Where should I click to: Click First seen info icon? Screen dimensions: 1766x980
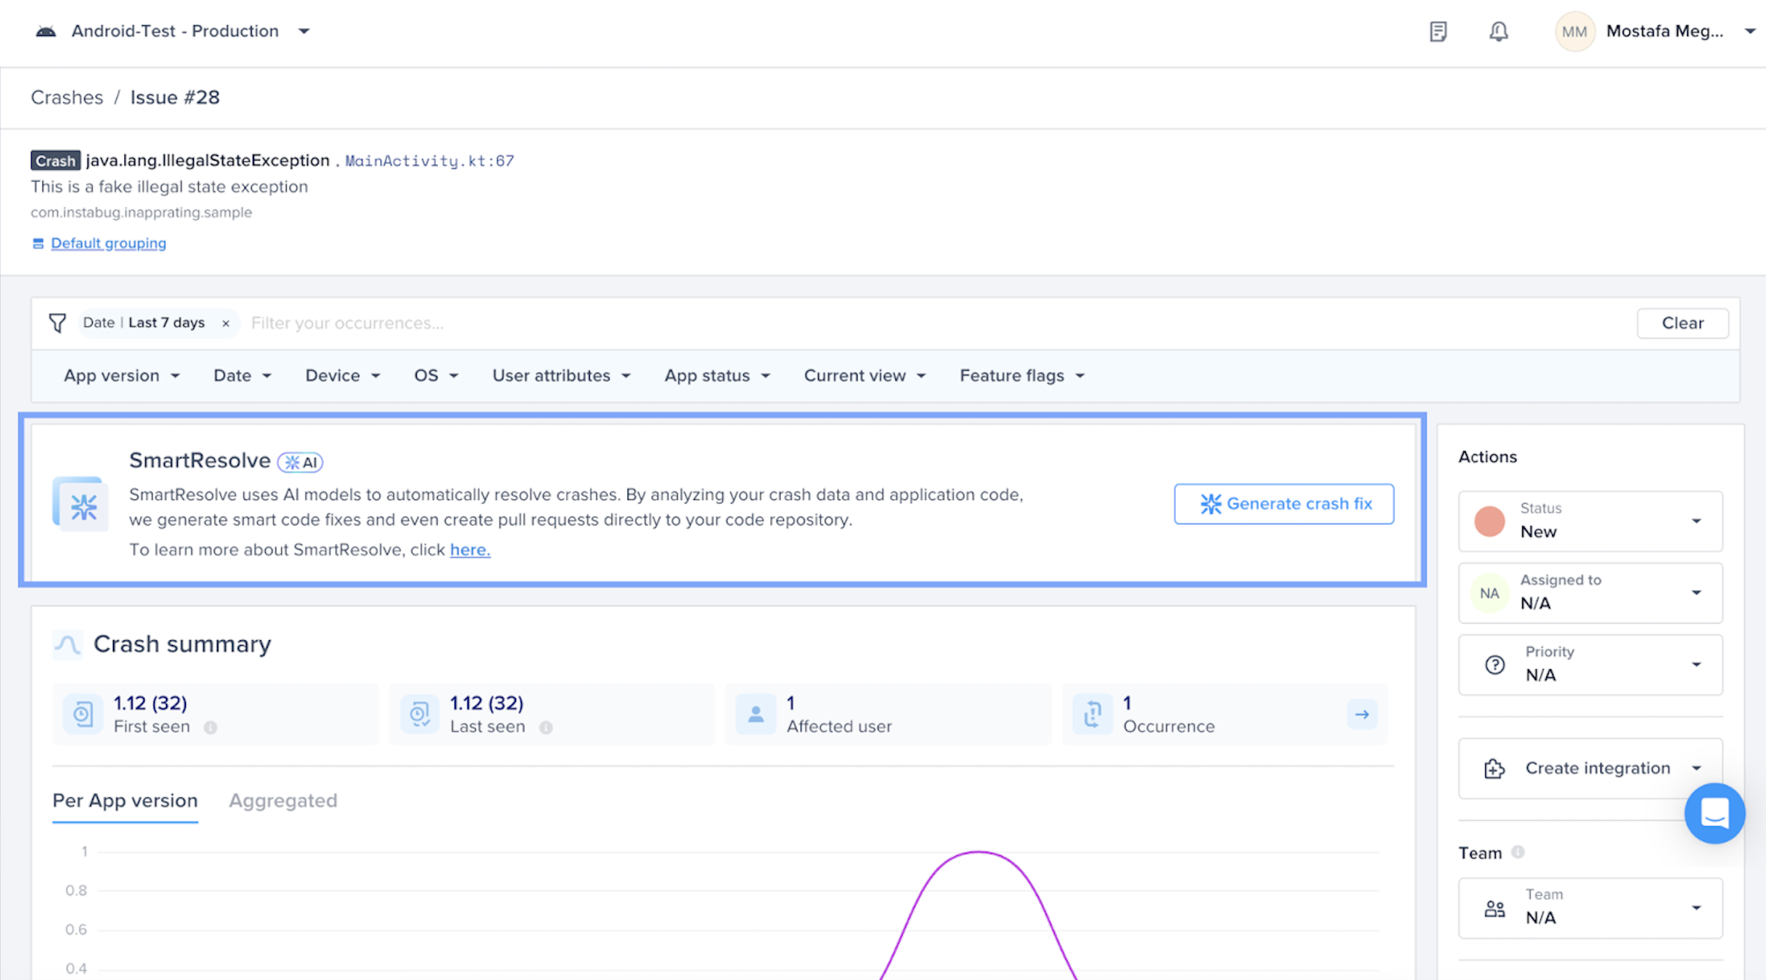211,727
